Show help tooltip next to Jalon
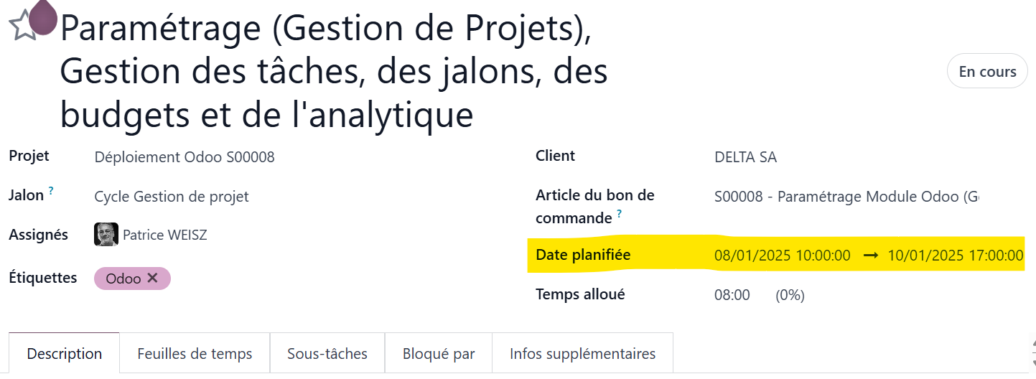The width and height of the screenshot is (1036, 379). point(51,192)
